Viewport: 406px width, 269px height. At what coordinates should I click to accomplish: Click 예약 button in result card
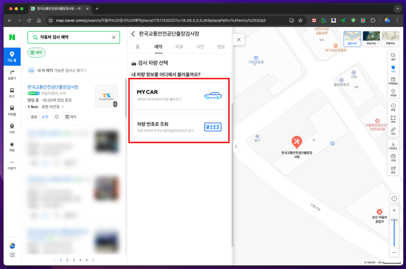pos(71,117)
